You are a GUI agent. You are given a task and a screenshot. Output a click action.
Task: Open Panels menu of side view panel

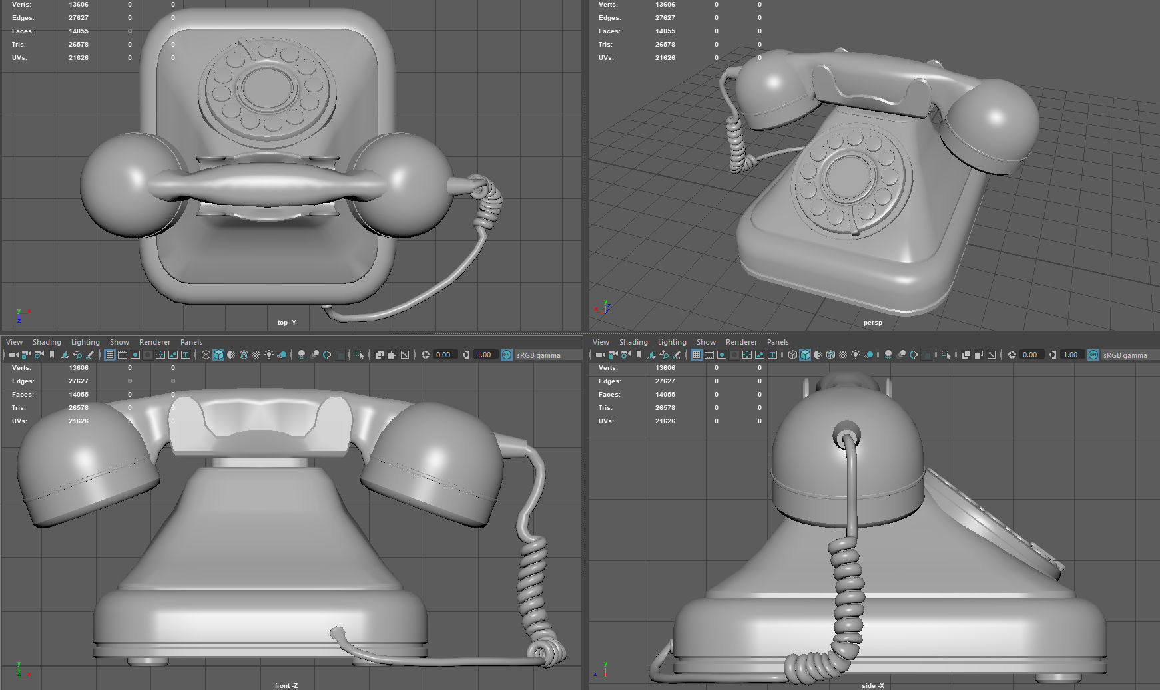(x=778, y=342)
